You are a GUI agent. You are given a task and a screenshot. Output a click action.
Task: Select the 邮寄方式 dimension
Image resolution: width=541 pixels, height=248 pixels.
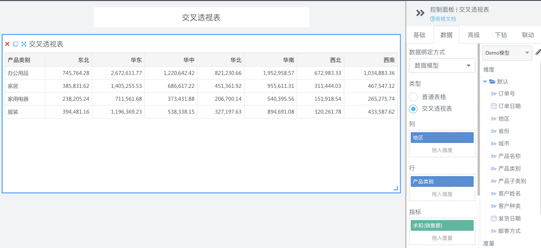[509, 231]
